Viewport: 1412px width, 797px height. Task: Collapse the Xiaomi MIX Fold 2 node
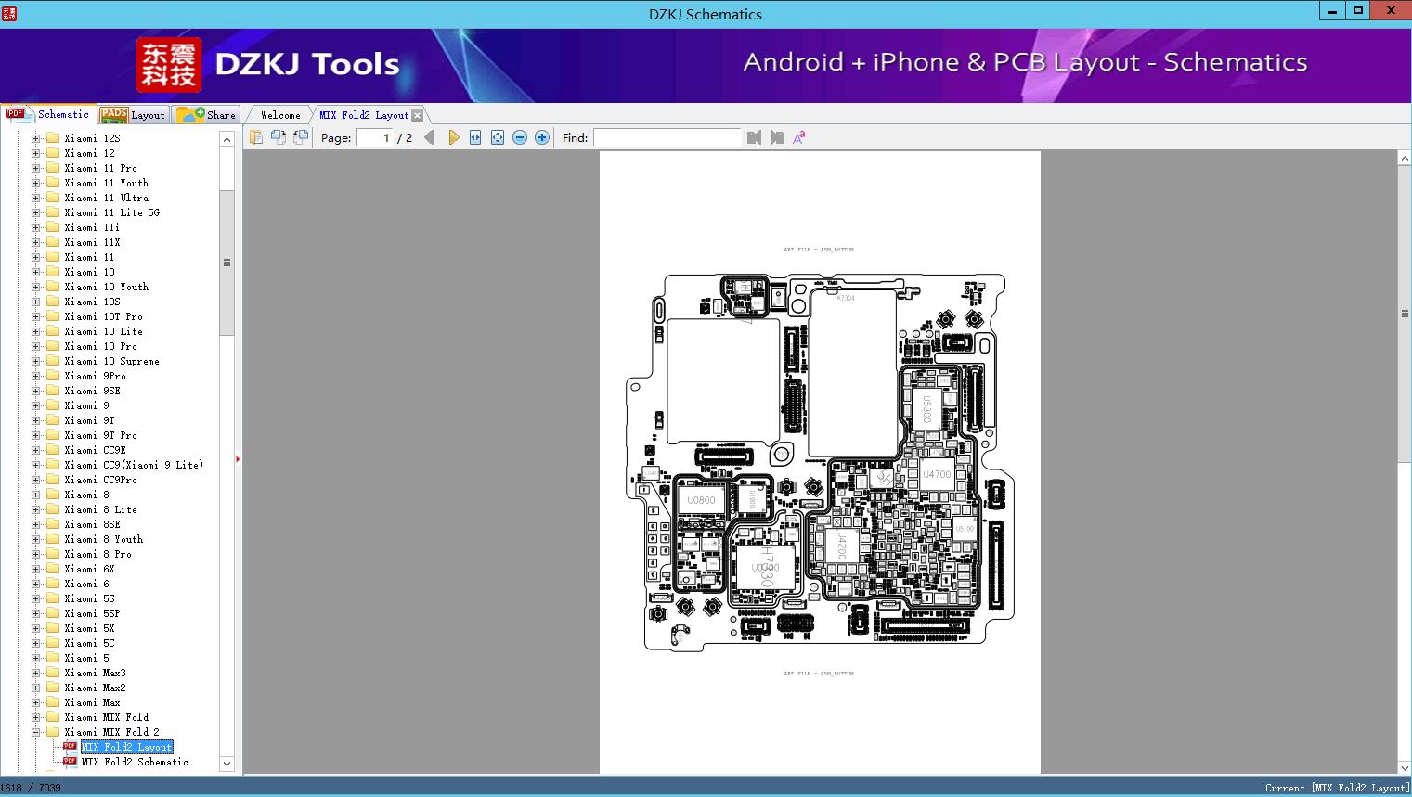click(35, 732)
